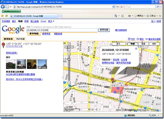164x119 pixels.
Task: Click the center return-to-result map control
Action: pos(69,47)
